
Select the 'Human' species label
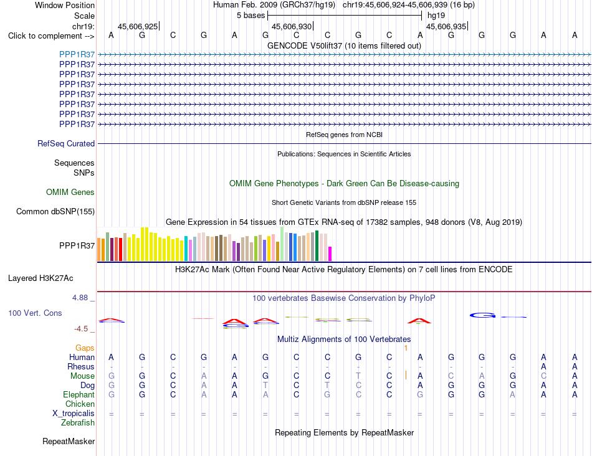click(82, 357)
